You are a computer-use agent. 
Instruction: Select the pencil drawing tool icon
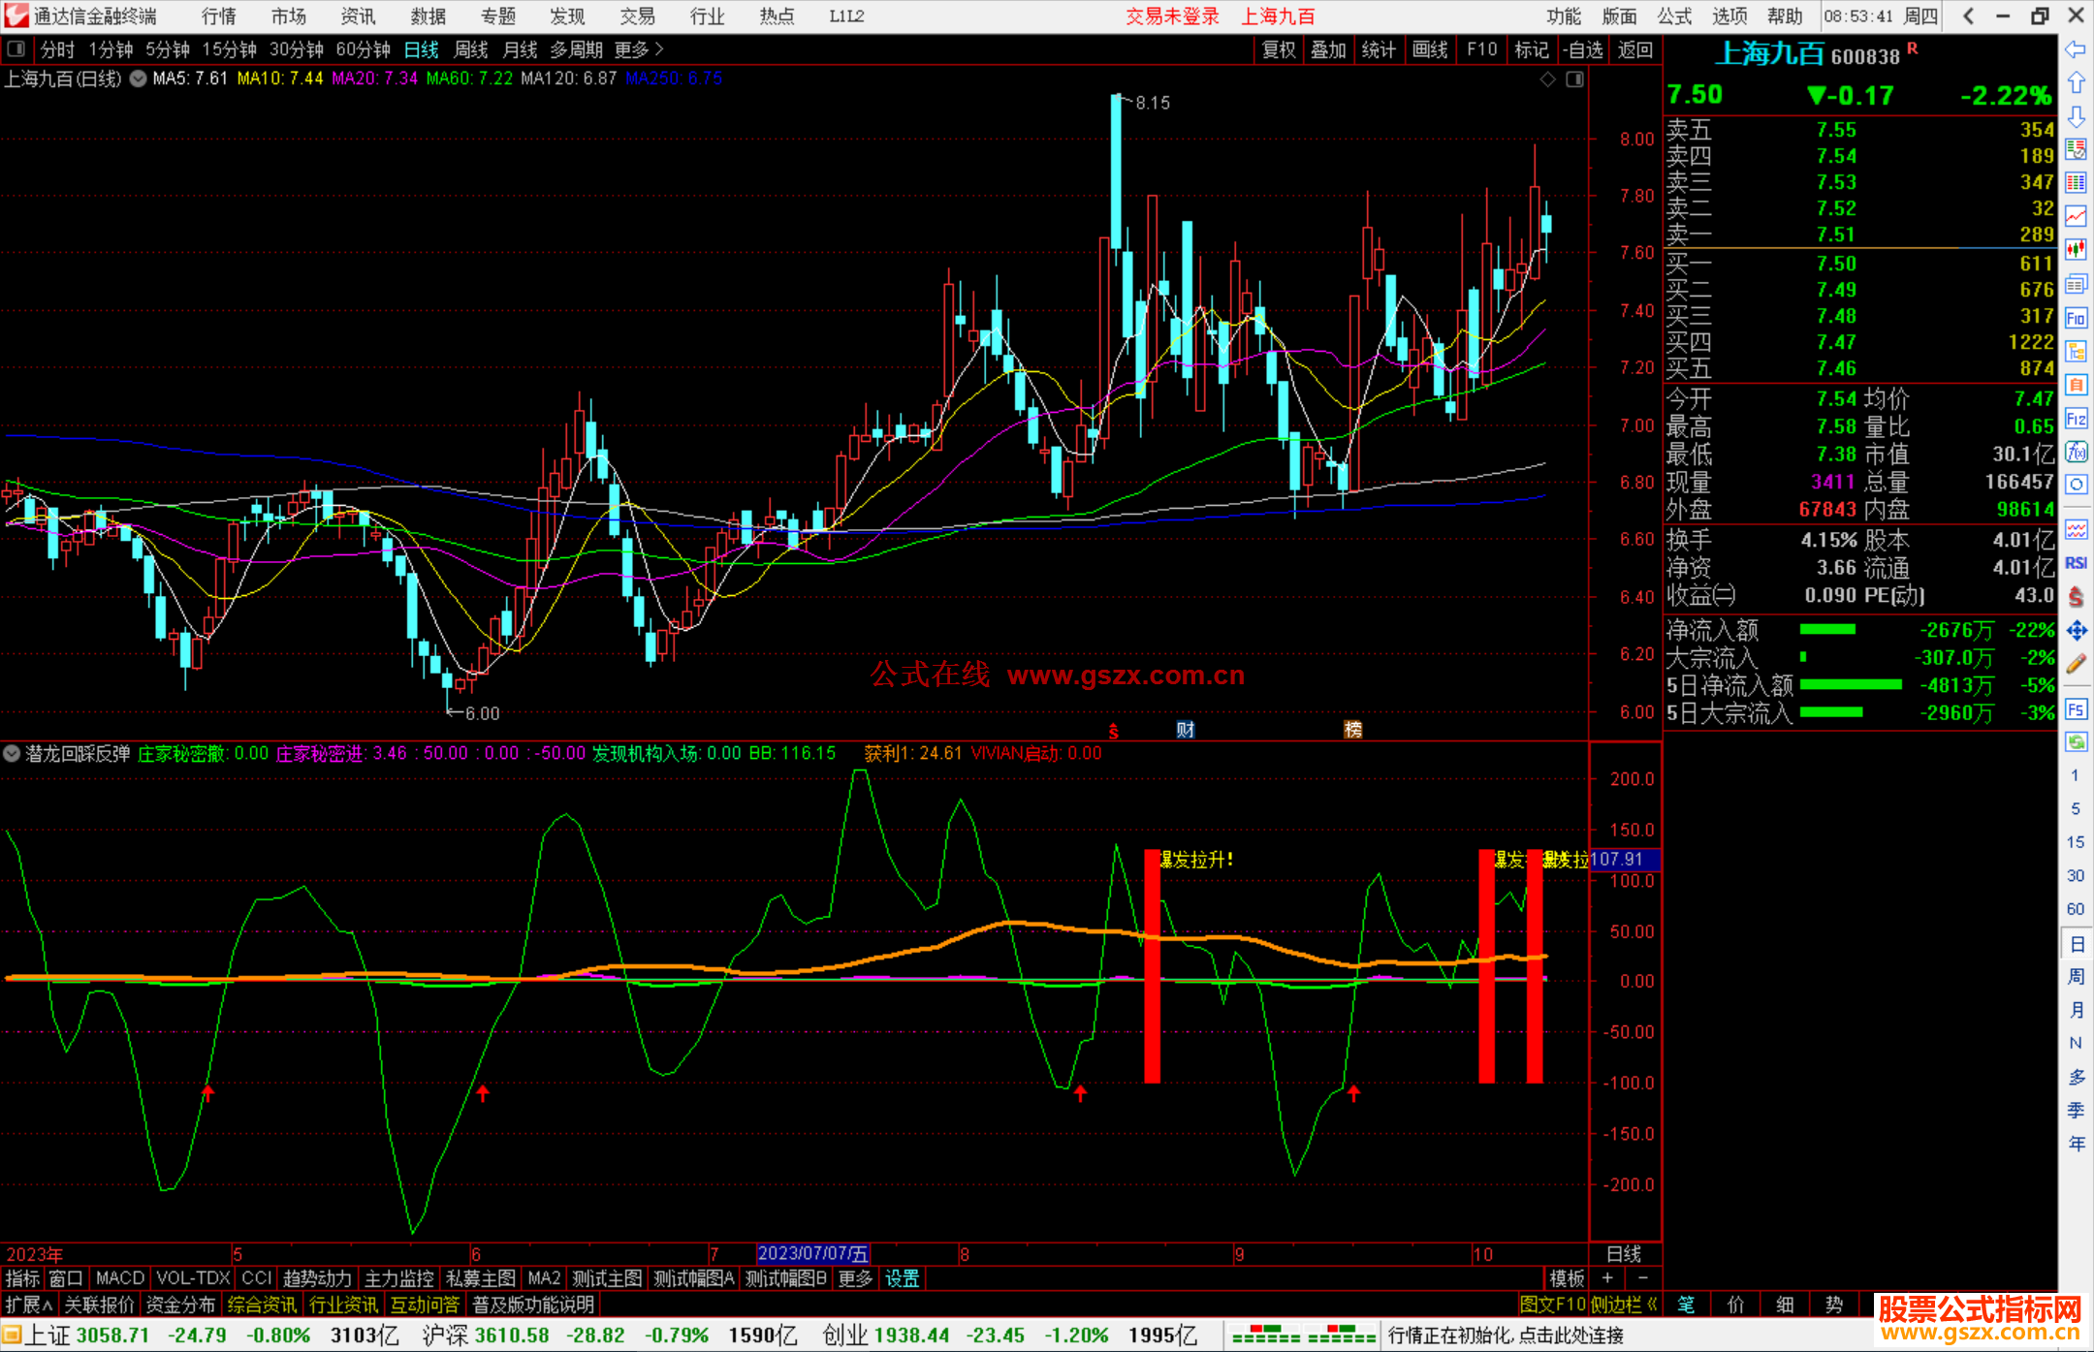coord(2076,665)
